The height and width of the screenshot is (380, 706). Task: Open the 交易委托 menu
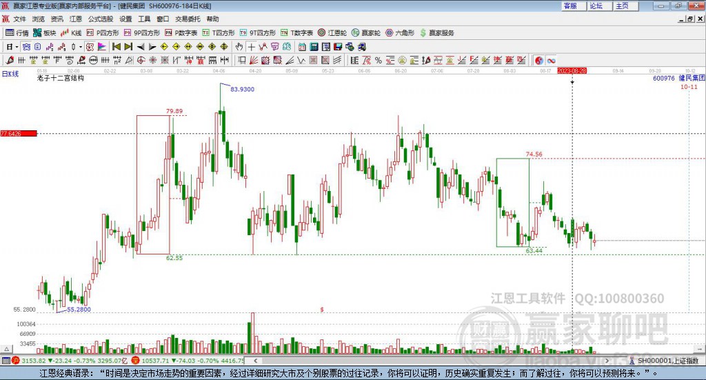pyautogui.click(x=188, y=19)
